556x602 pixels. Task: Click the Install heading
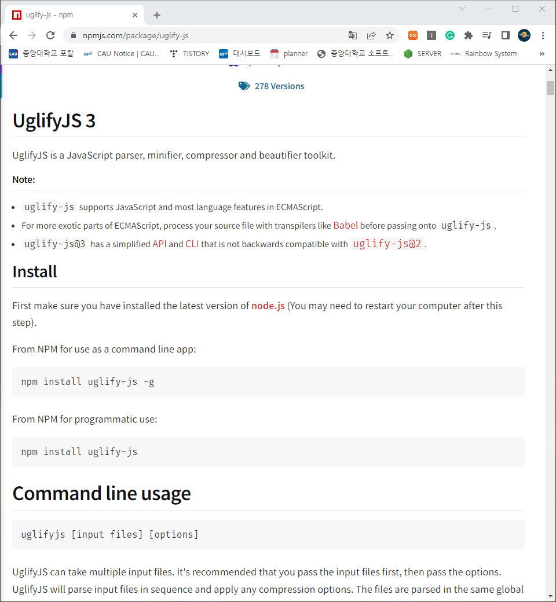tap(35, 272)
